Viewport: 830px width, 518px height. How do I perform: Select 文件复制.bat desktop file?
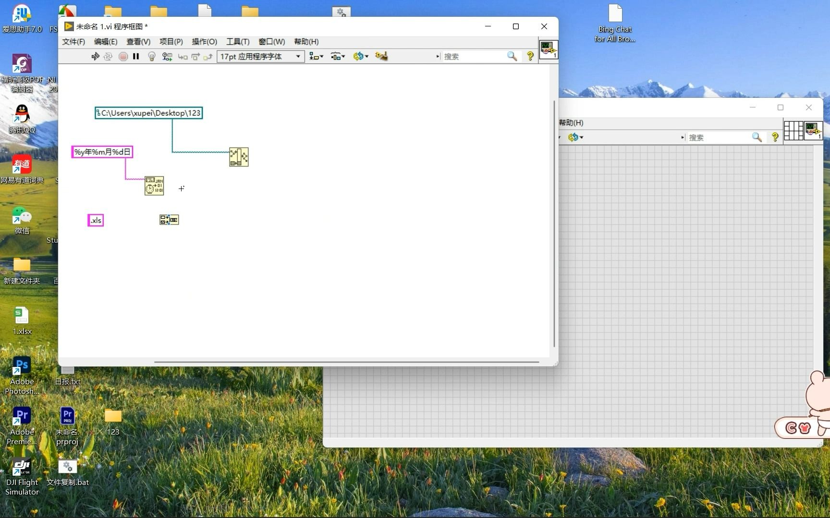click(68, 472)
